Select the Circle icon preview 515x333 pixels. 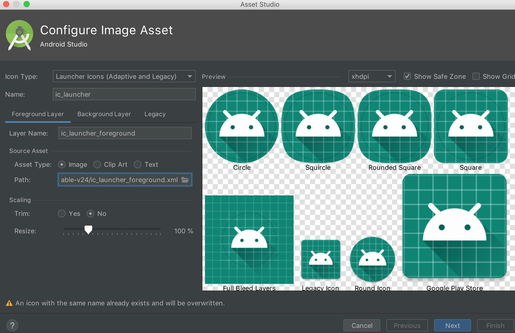coord(242,126)
